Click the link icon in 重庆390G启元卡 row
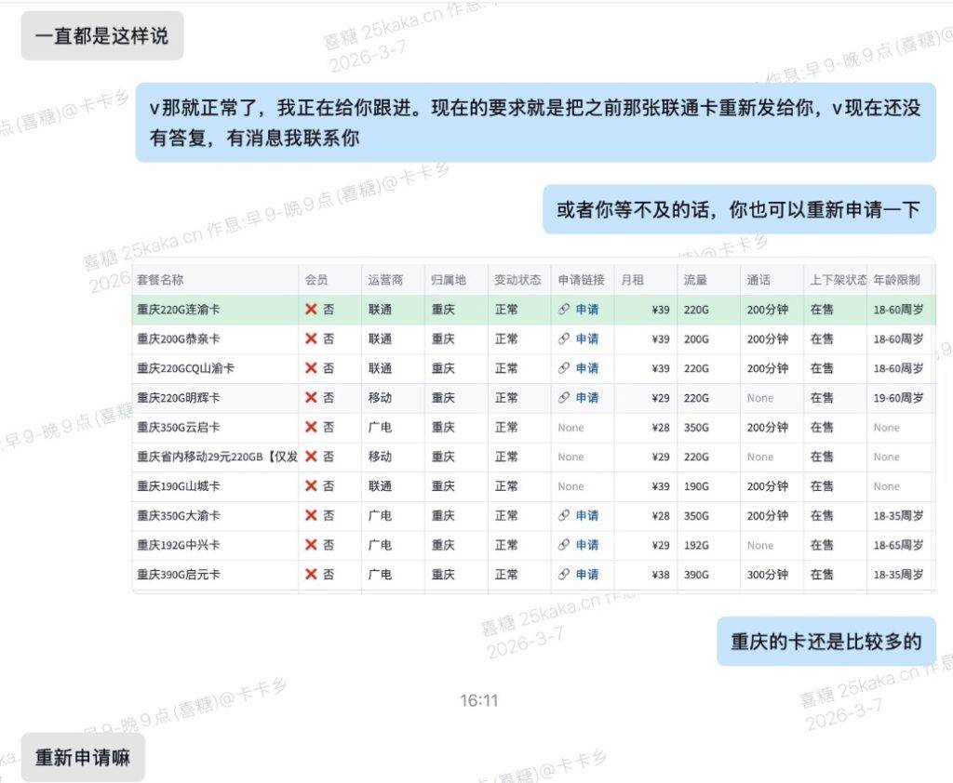This screenshot has width=953, height=783. click(x=564, y=575)
